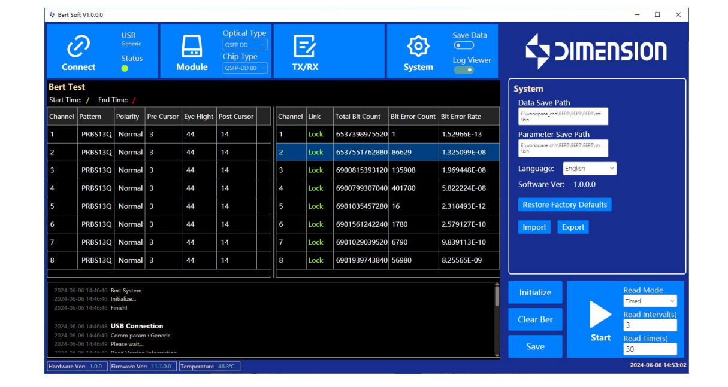Open the TX/RX edit icon
This screenshot has width=728, height=387.
(304, 46)
